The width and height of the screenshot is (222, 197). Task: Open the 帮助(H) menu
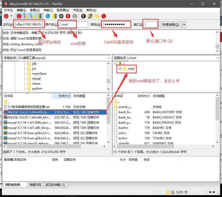click(91, 10)
